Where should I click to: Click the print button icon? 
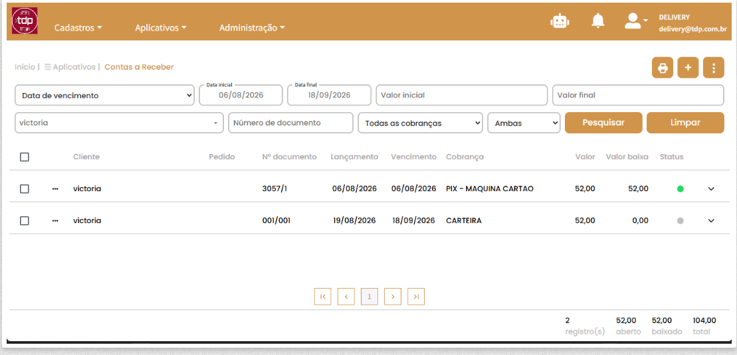click(663, 68)
